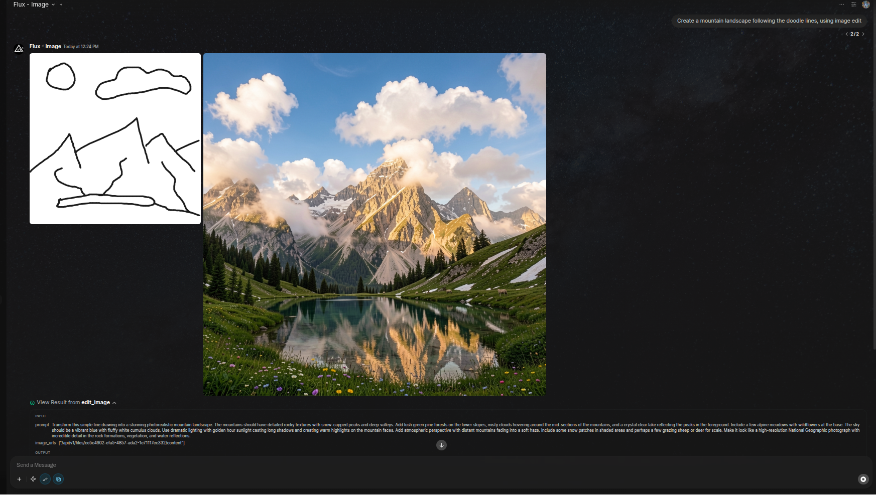Click the plus attachment button in message bar
The height and width of the screenshot is (496, 876).
[x=19, y=479]
